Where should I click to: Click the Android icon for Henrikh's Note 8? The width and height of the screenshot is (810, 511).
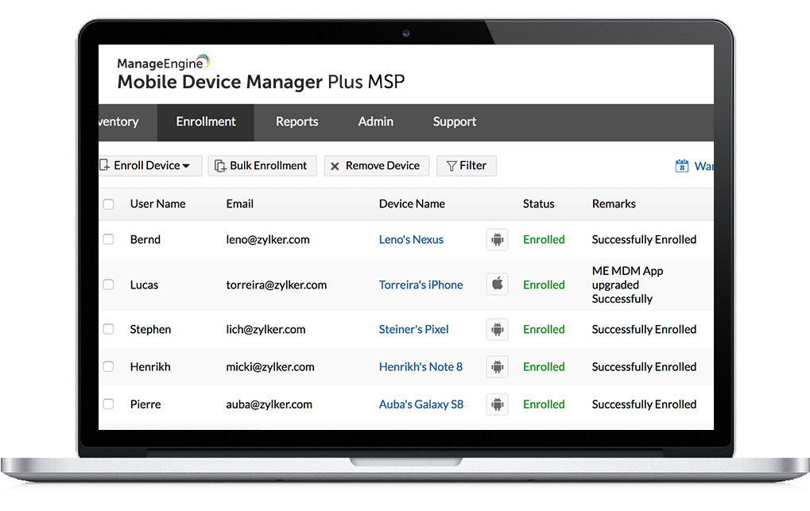(x=497, y=366)
